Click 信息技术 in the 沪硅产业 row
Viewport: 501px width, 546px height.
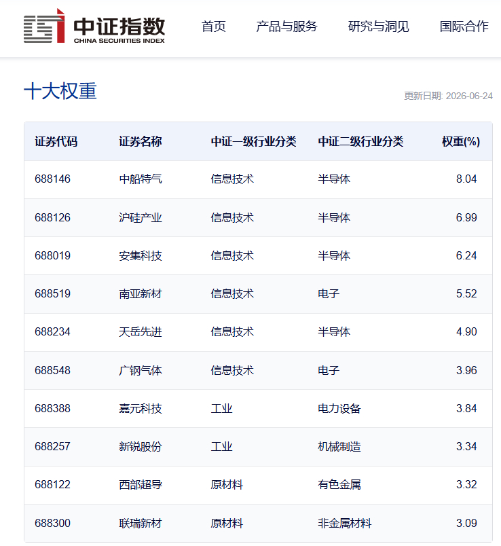(232, 217)
